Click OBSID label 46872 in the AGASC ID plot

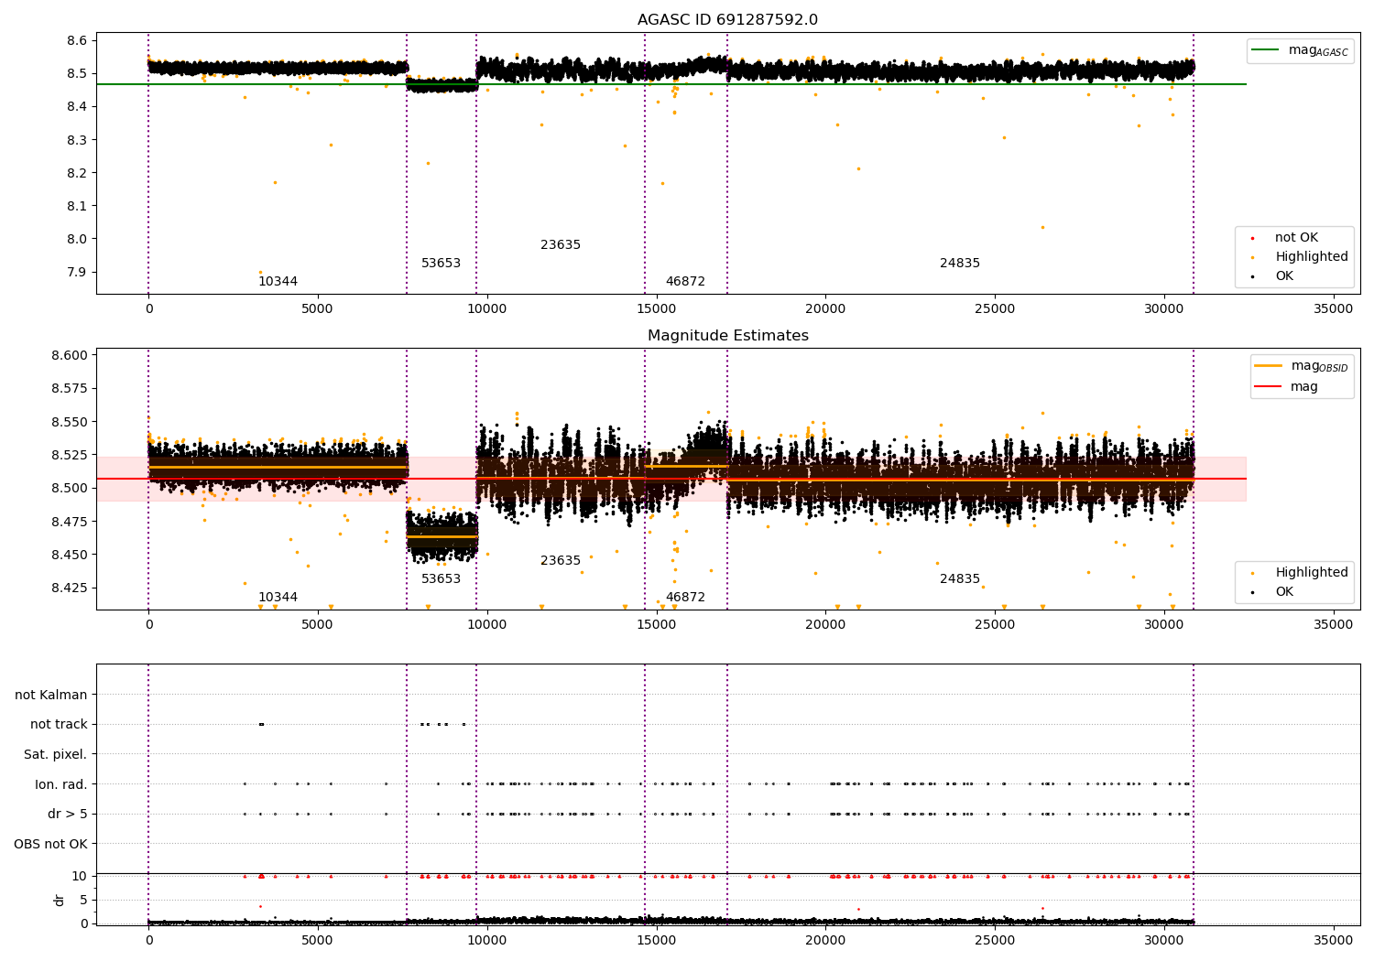point(685,282)
